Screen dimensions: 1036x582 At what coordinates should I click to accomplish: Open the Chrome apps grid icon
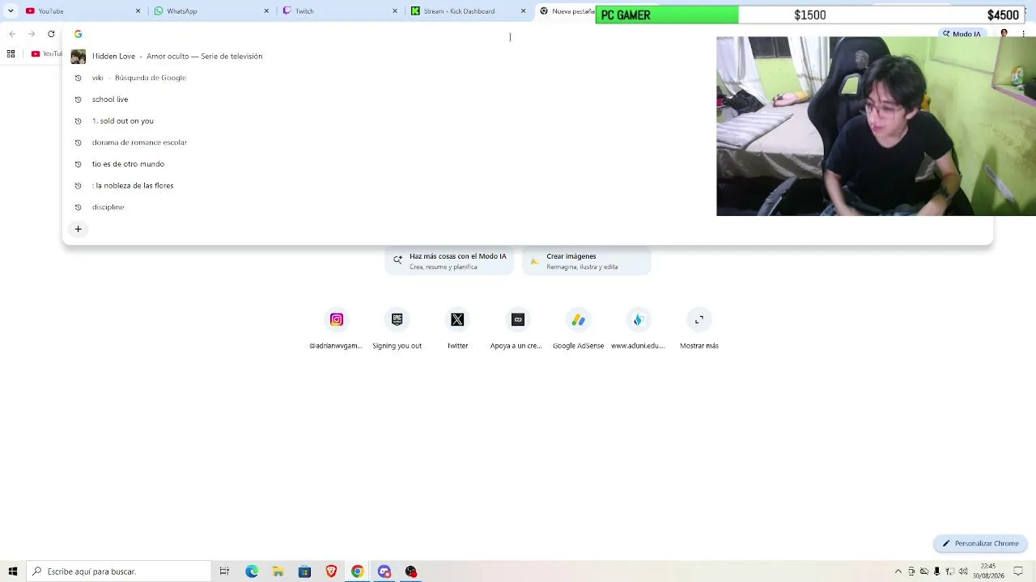pos(11,53)
